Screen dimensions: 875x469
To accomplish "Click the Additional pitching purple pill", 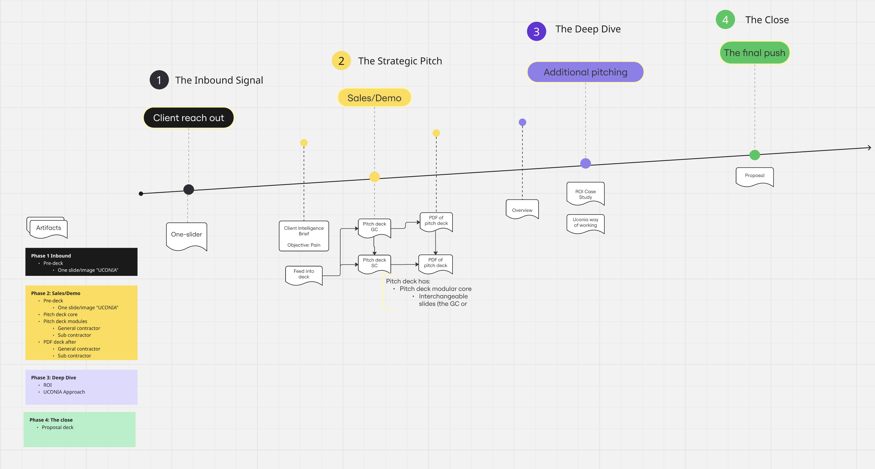I will coord(585,72).
